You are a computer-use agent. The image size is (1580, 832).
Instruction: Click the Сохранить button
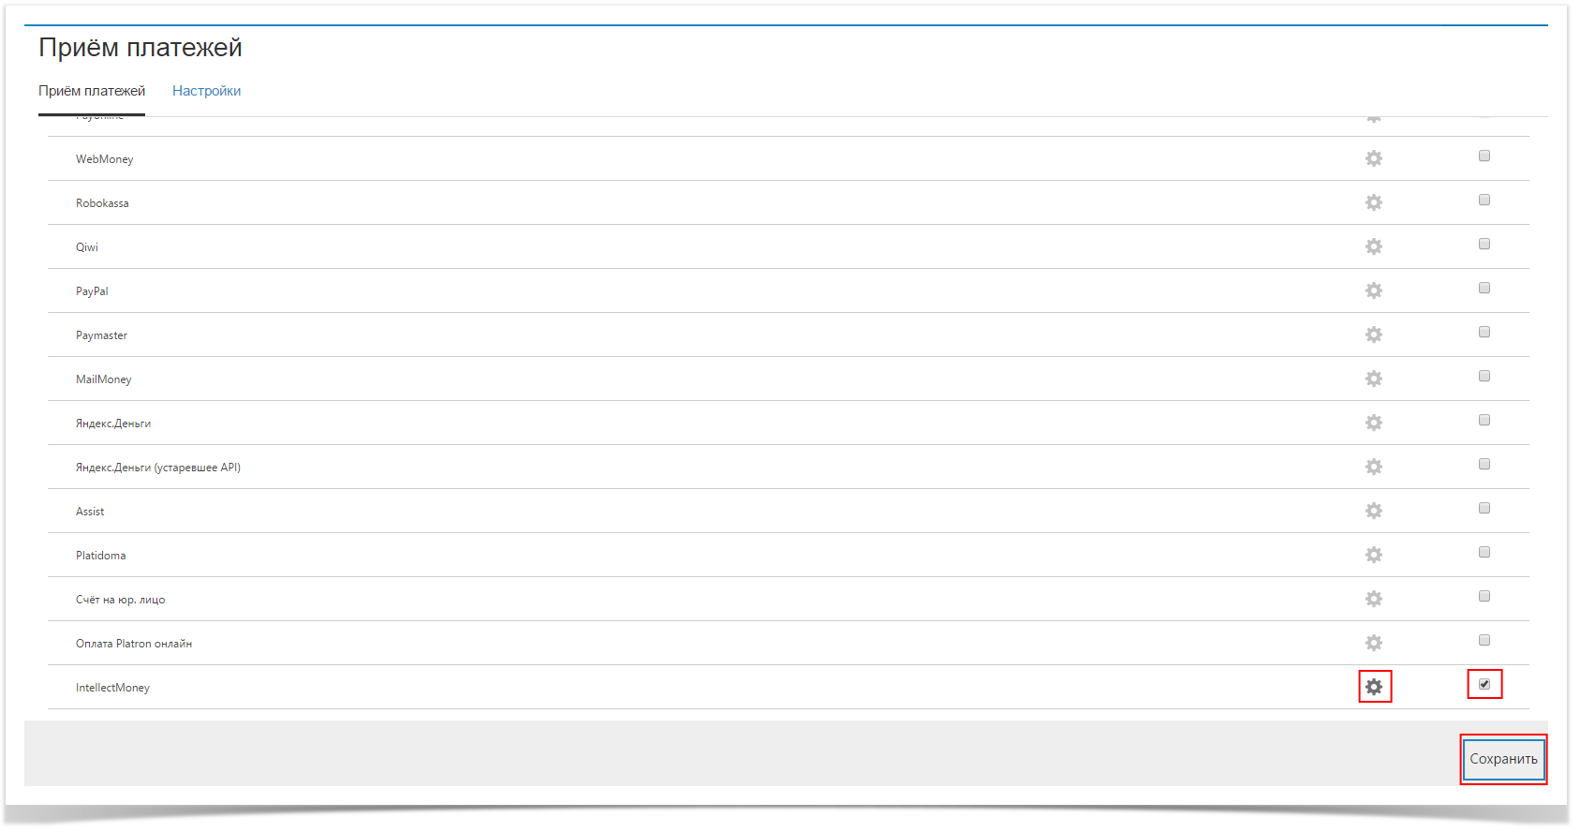pyautogui.click(x=1503, y=759)
